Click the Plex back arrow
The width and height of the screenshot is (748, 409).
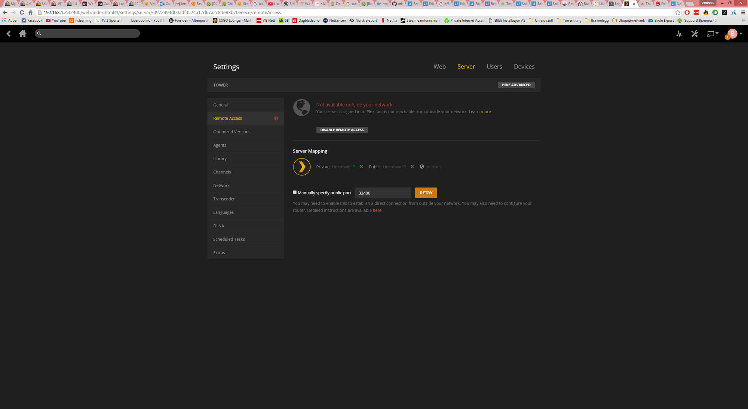[x=9, y=34]
